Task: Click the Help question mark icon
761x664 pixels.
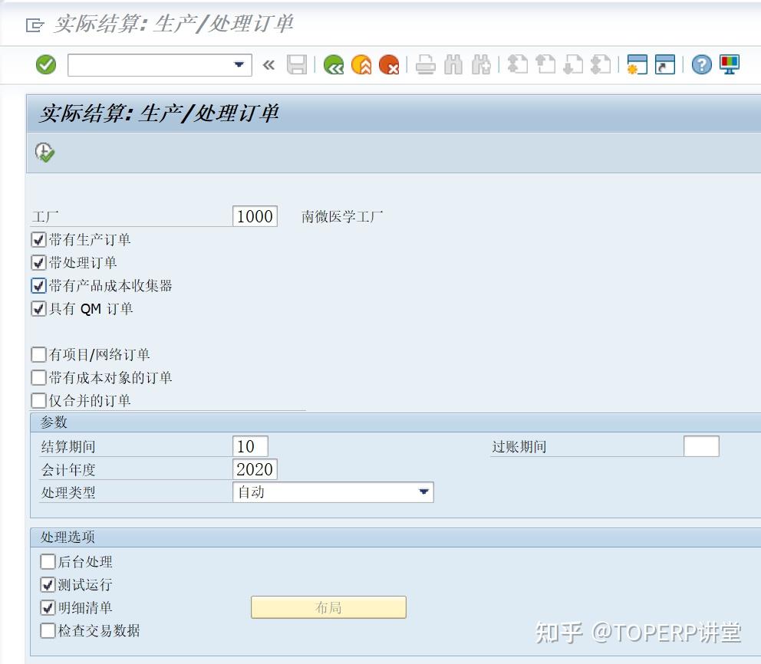Action: click(x=700, y=64)
